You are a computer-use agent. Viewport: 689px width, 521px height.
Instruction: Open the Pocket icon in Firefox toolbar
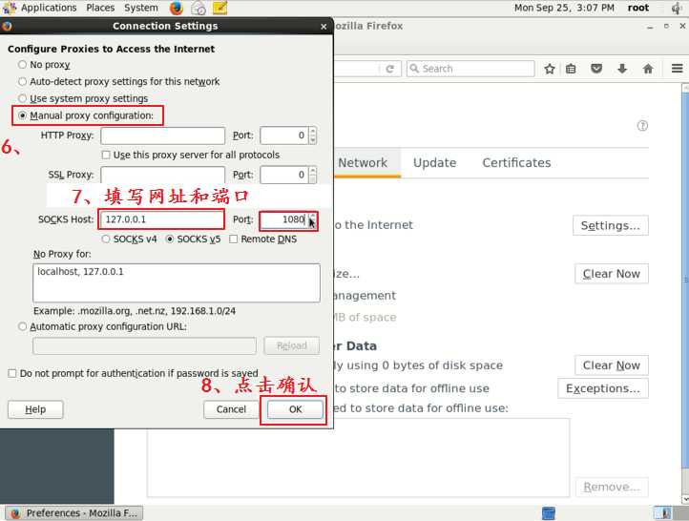tap(596, 69)
